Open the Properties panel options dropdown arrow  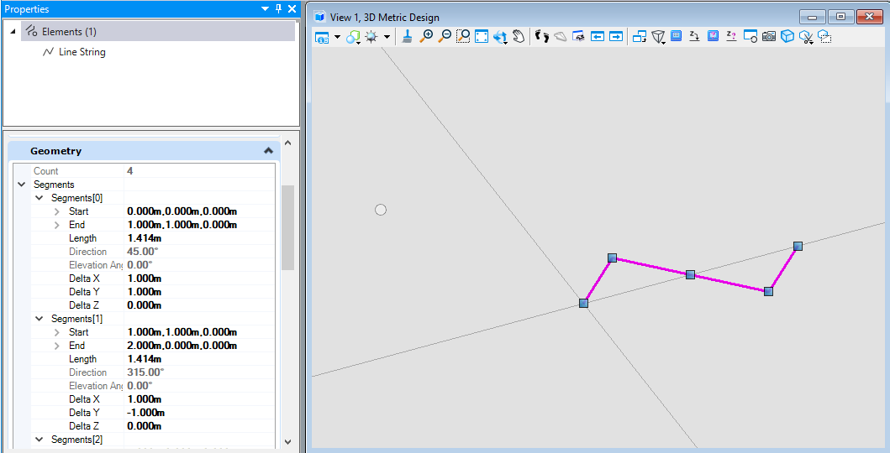pyautogui.click(x=265, y=9)
